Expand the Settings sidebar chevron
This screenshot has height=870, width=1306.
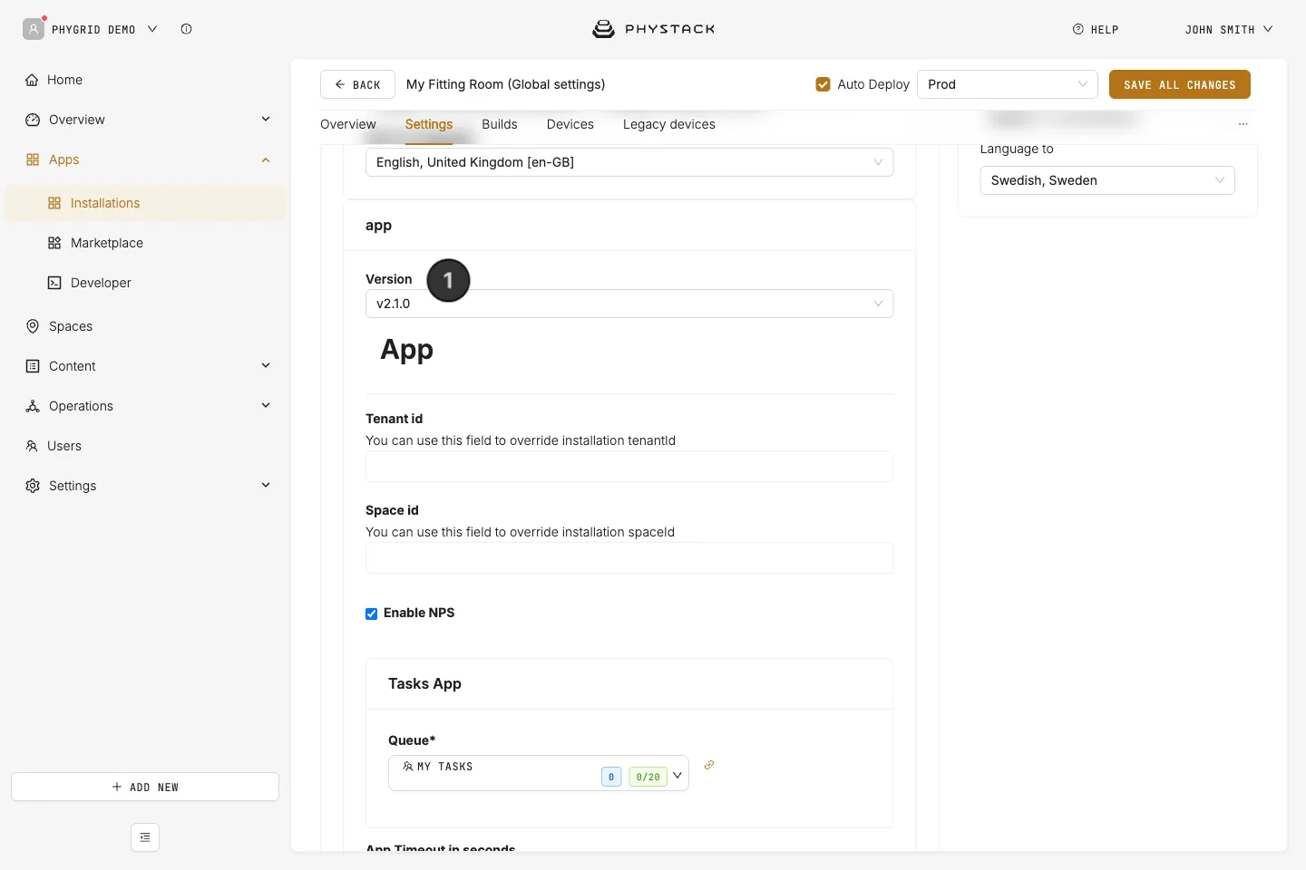click(266, 486)
